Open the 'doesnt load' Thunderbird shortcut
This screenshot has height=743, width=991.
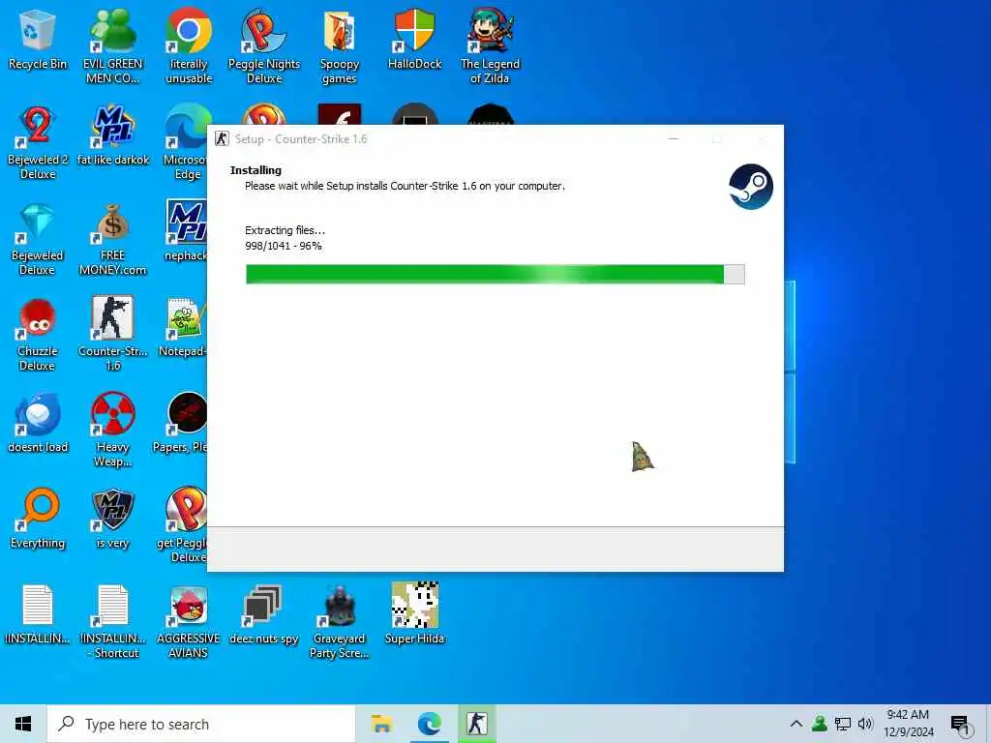click(x=38, y=424)
